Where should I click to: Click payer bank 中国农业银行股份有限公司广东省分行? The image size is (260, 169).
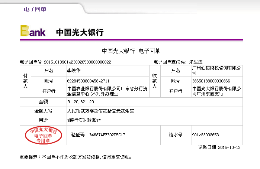pos(107,91)
